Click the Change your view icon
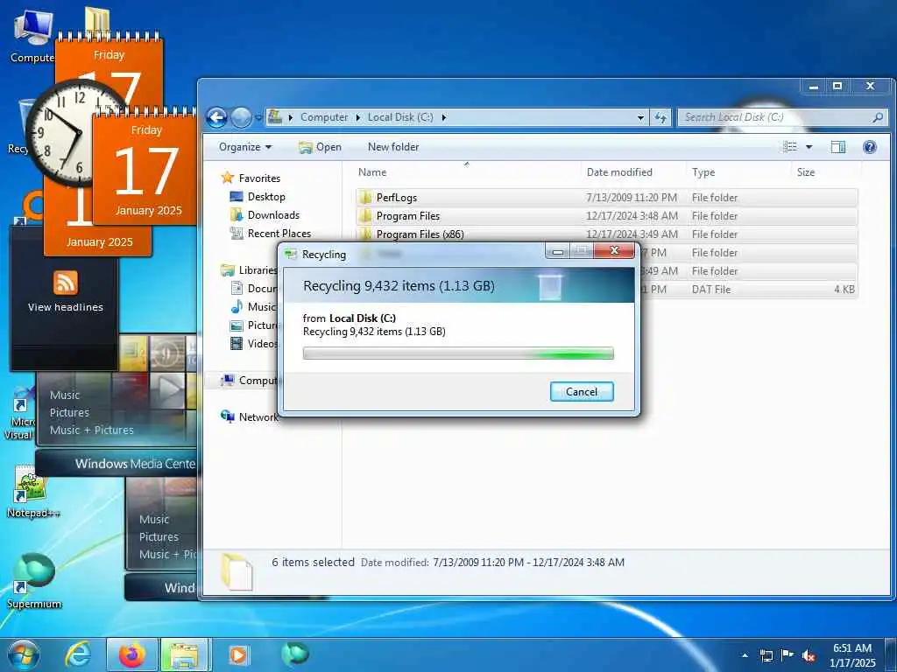The height and width of the screenshot is (672, 897). point(789,147)
